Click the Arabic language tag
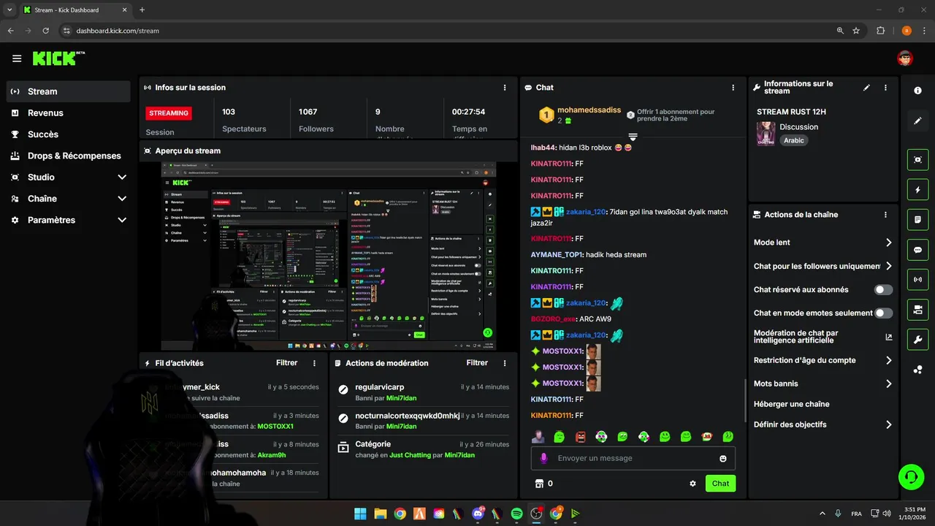This screenshot has width=935, height=526. tap(794, 140)
